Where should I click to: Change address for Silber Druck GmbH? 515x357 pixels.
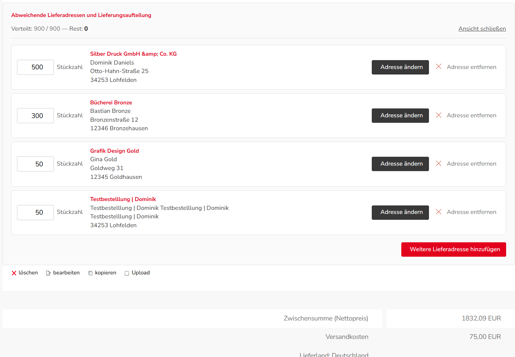[x=400, y=67]
